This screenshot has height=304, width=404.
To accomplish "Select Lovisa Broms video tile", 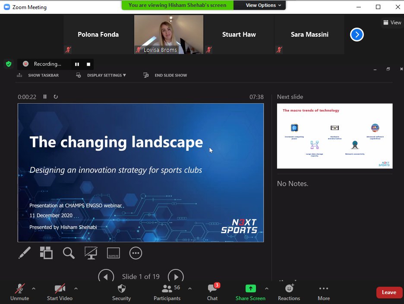I will pyautogui.click(x=169, y=35).
